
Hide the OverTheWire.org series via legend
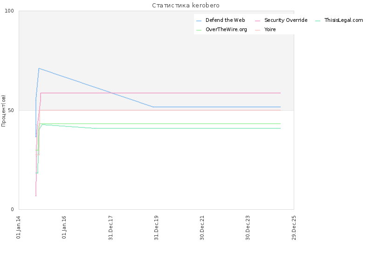pyautogui.click(x=226, y=29)
